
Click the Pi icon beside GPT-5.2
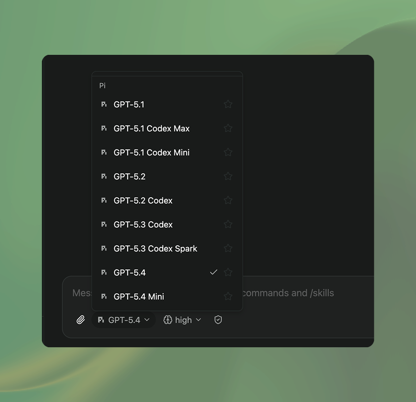pyautogui.click(x=104, y=176)
